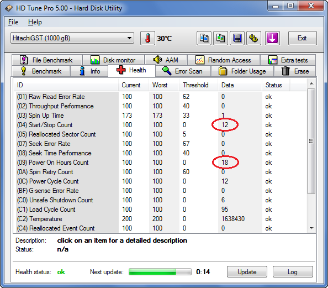Switch to the Extra tests tab
The width and height of the screenshot is (328, 288).
[288, 60]
